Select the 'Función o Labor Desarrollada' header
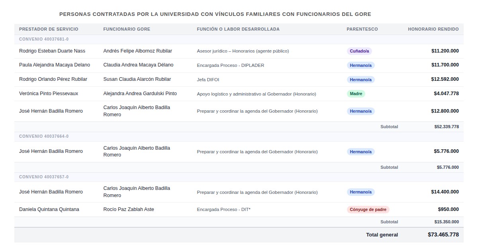Viewport: 478px width, 252px height. point(238,29)
